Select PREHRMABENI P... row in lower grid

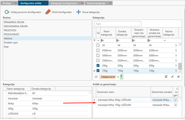[47, 93]
